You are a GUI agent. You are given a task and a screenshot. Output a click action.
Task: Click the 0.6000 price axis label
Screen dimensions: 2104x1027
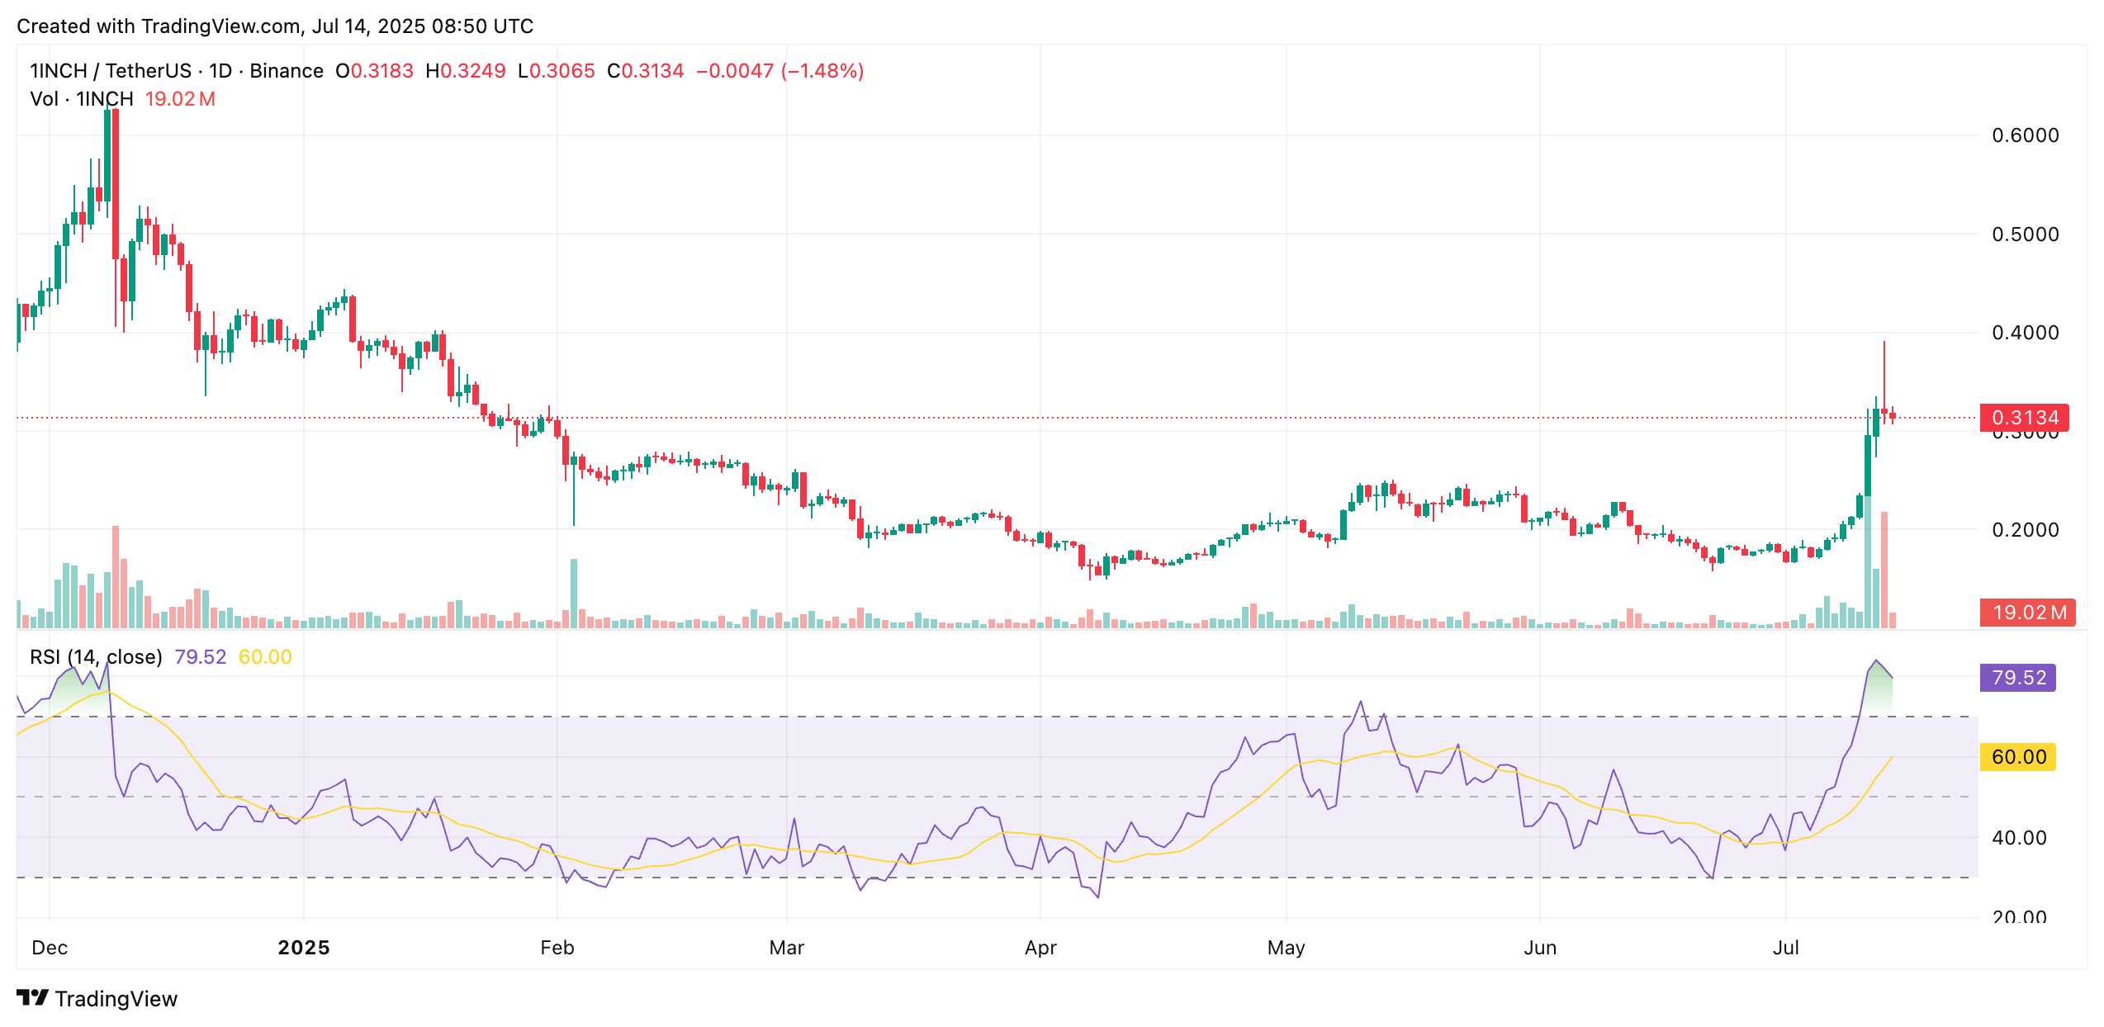tap(2026, 135)
